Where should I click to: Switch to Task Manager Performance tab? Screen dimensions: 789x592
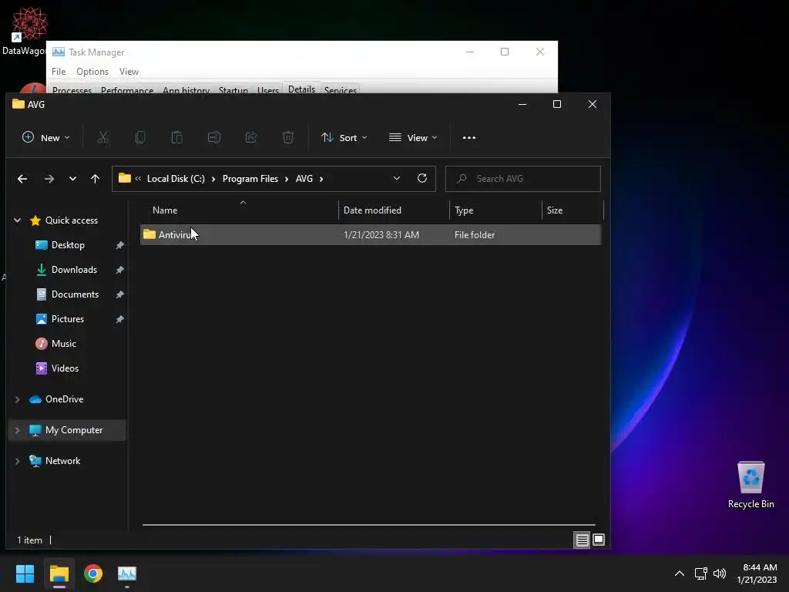(x=127, y=89)
